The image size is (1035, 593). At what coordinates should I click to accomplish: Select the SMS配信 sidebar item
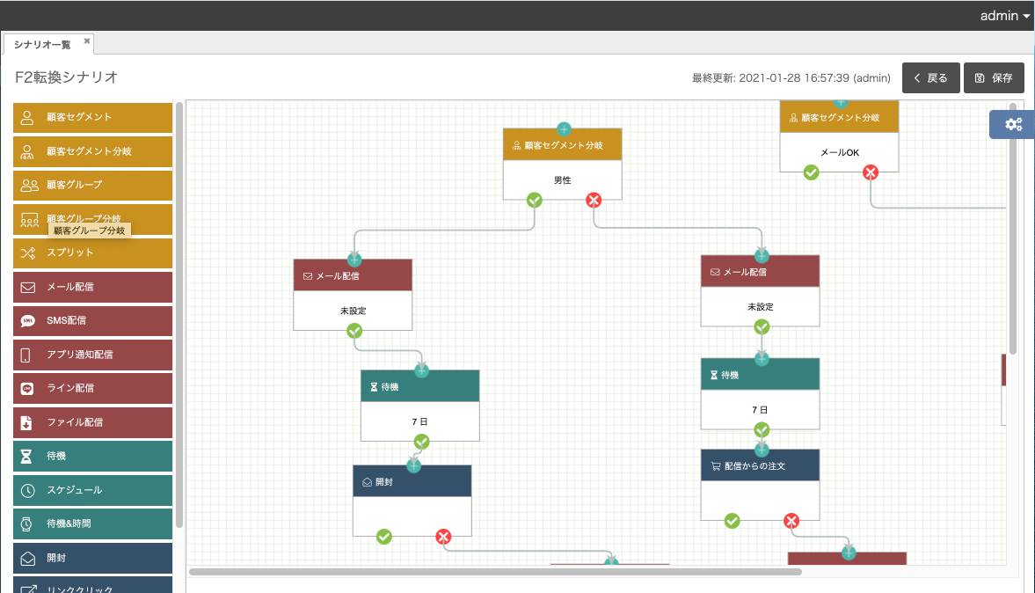coord(92,320)
